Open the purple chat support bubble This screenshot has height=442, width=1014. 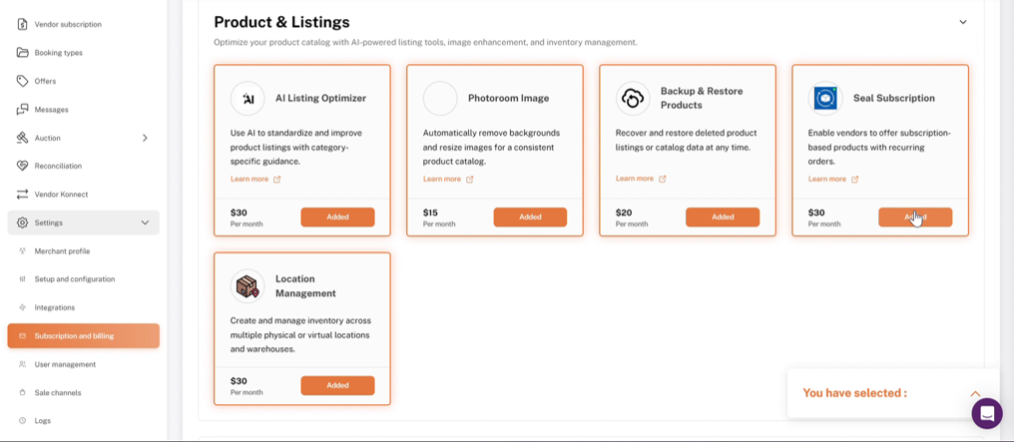(987, 414)
